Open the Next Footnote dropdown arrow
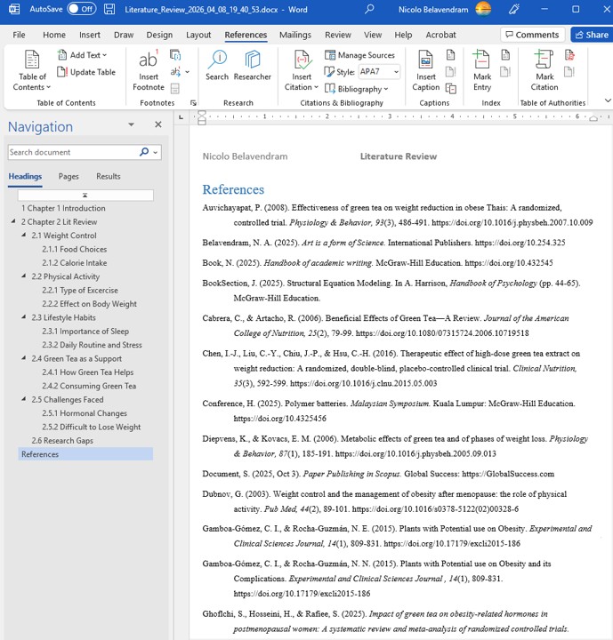 [x=187, y=72]
